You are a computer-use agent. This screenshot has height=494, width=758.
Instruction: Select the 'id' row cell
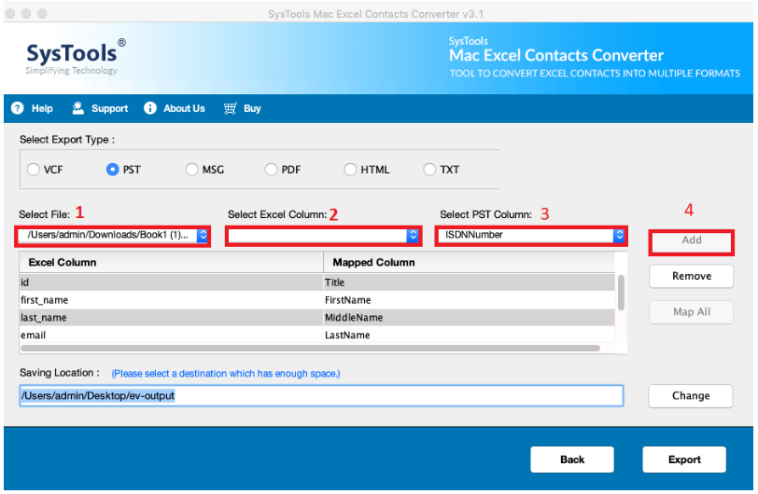(x=171, y=282)
